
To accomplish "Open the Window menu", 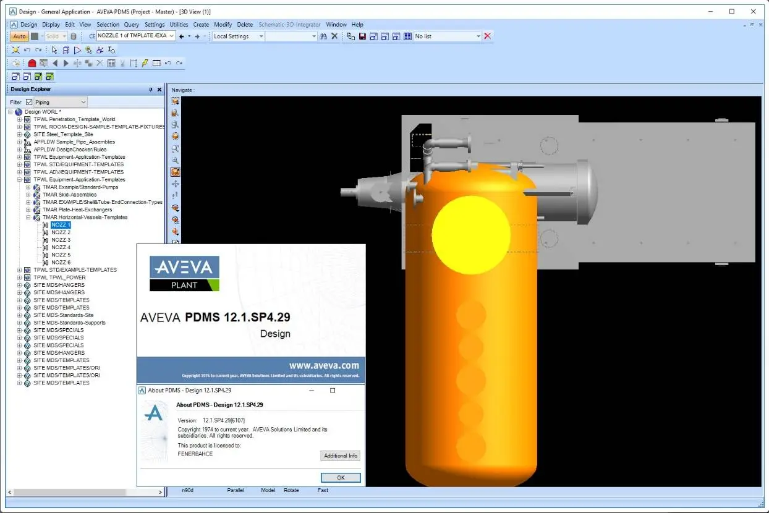I will (x=337, y=25).
